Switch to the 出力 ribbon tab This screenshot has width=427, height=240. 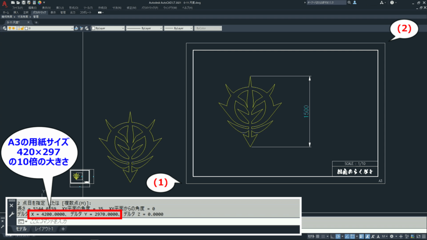(73, 12)
